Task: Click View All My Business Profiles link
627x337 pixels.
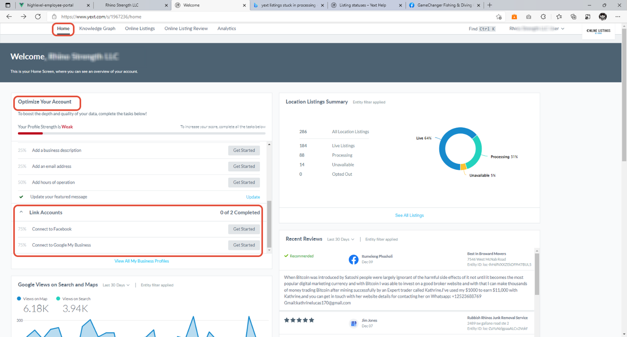Action: click(141, 261)
